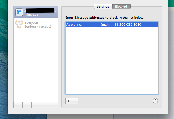Select the Bonjour account icon
174x119 pixels.
(x=19, y=24)
